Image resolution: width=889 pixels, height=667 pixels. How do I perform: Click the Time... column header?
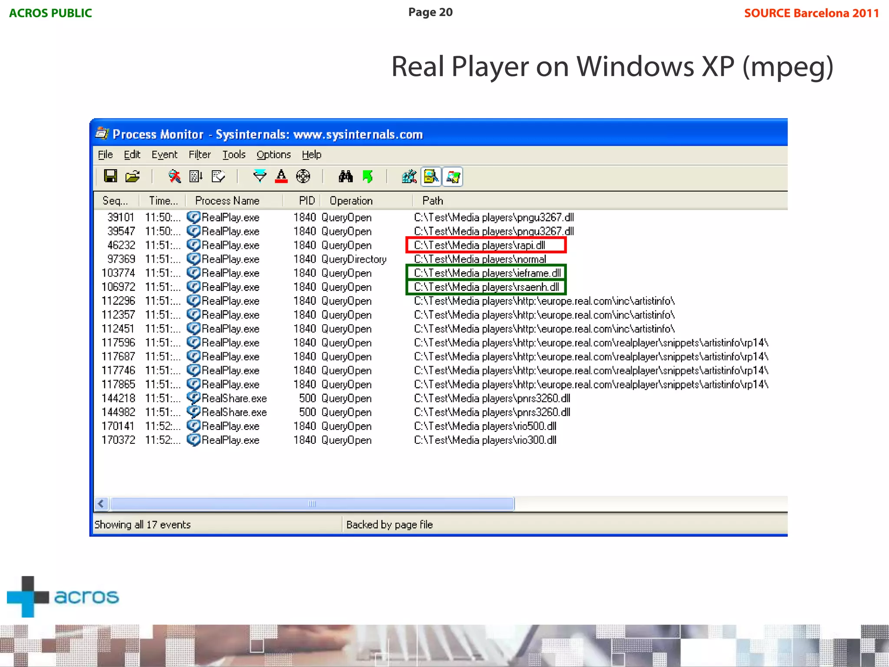coord(163,201)
